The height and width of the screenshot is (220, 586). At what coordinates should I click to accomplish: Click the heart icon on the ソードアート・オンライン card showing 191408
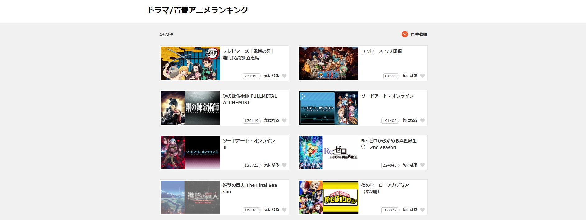[422, 121]
